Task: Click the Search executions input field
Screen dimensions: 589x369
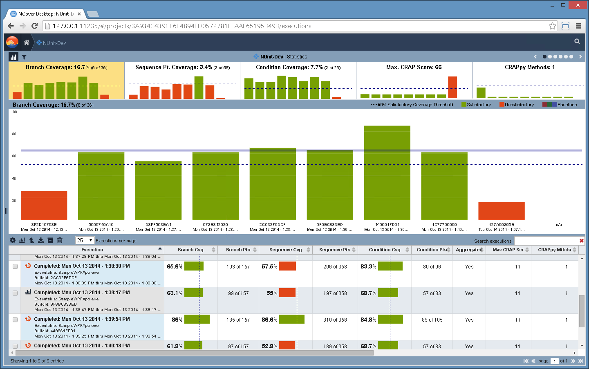Action: click(x=546, y=241)
